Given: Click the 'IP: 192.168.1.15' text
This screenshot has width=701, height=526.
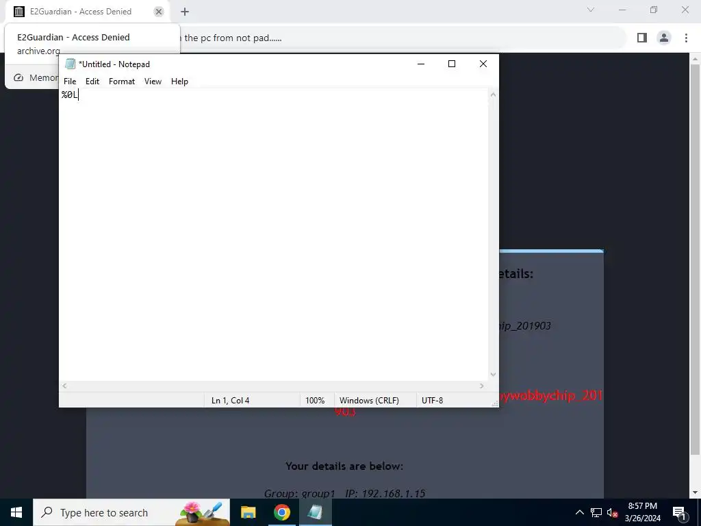Looking at the screenshot, I should (385, 493).
